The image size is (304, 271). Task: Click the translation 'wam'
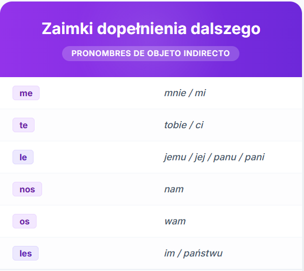[x=175, y=221]
